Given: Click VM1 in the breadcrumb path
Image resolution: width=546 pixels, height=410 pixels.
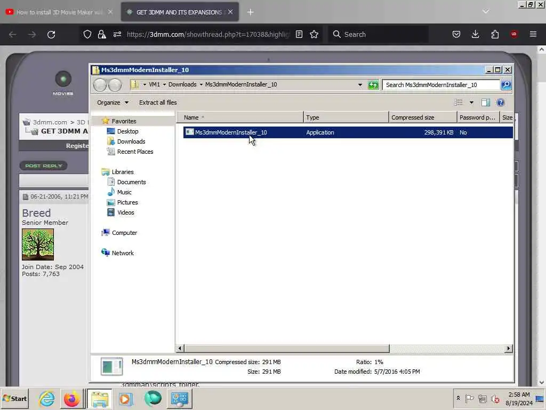Looking at the screenshot, I should 154,84.
